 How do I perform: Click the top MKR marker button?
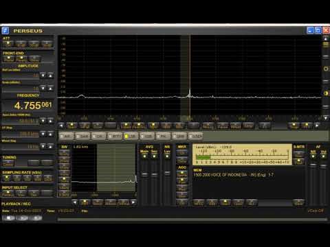182,152
